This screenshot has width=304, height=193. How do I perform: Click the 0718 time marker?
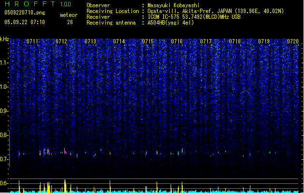pyautogui.click(x=235, y=41)
